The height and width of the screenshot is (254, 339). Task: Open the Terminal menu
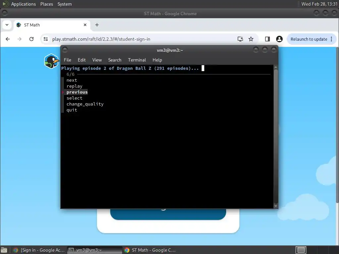pos(137,60)
